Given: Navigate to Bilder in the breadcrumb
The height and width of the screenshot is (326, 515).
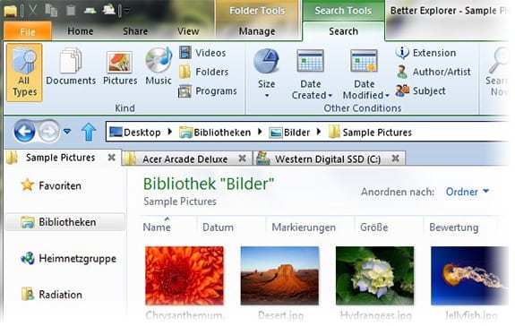Looking at the screenshot, I should click(x=289, y=133).
